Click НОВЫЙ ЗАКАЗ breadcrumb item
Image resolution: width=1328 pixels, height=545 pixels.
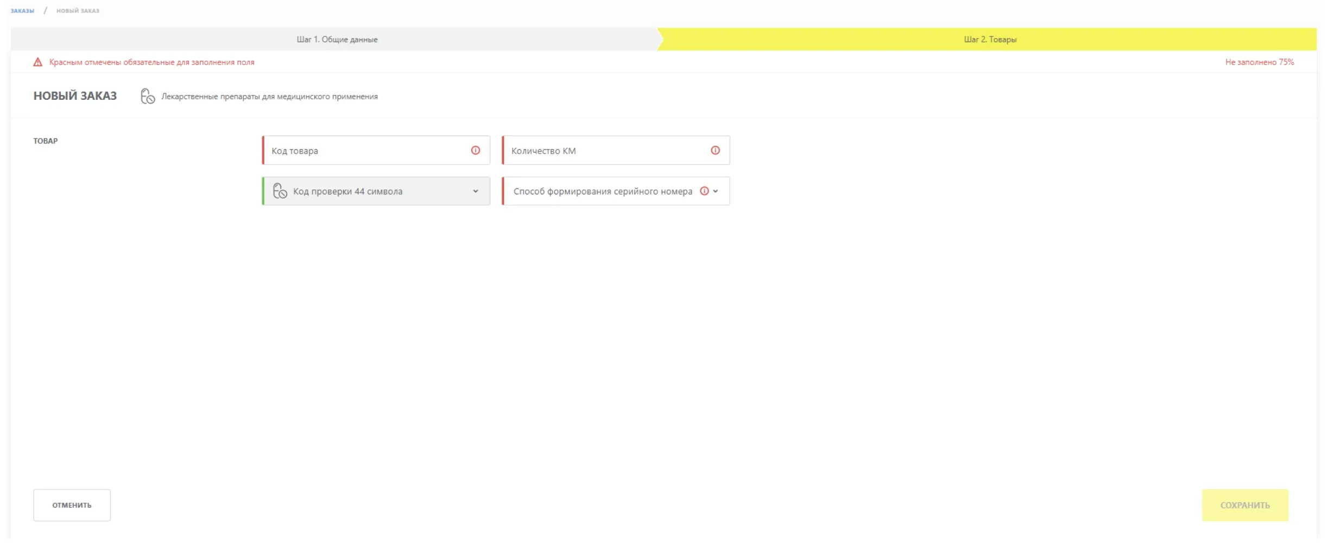(x=78, y=10)
